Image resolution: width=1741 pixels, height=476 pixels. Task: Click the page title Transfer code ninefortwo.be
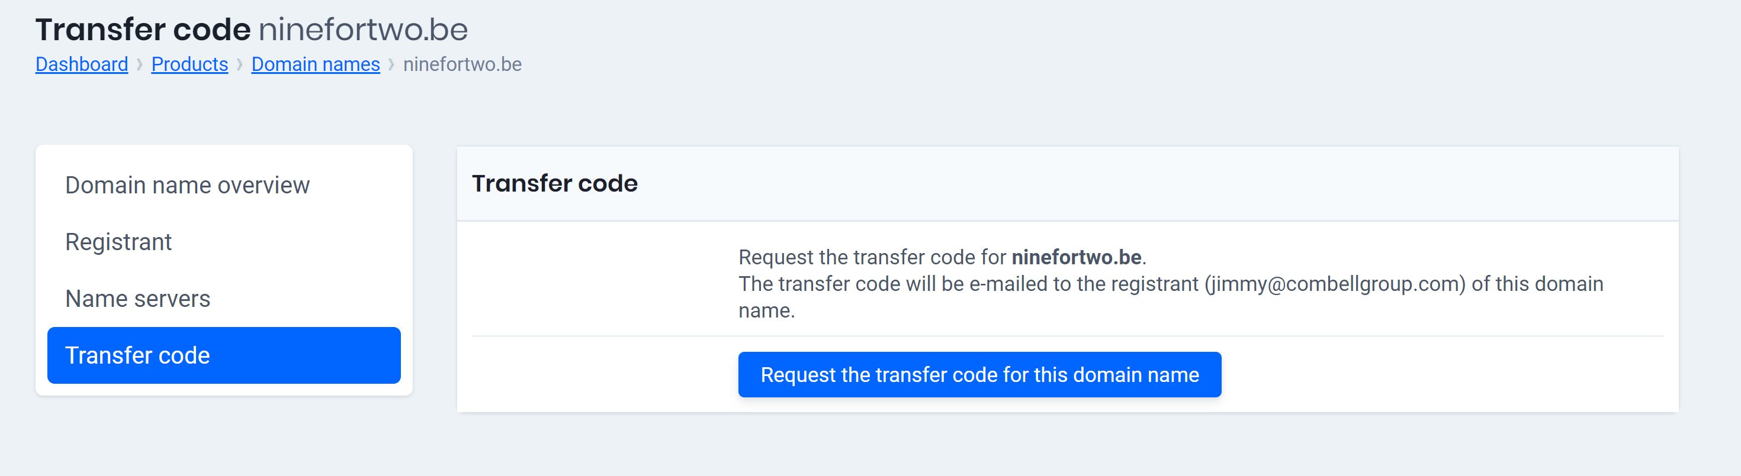pyautogui.click(x=252, y=28)
